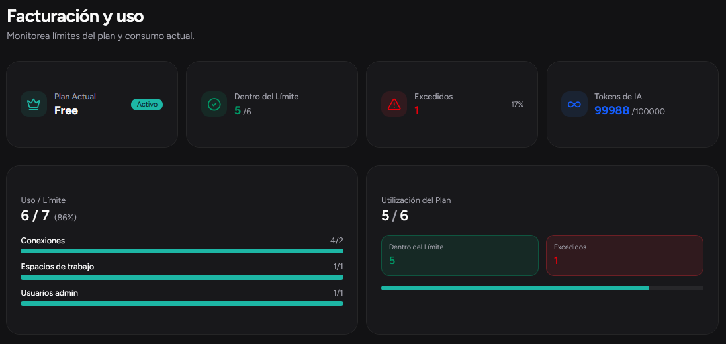Open the red Excedidos box
Screen dimensions: 726x344
pyautogui.click(x=625, y=255)
